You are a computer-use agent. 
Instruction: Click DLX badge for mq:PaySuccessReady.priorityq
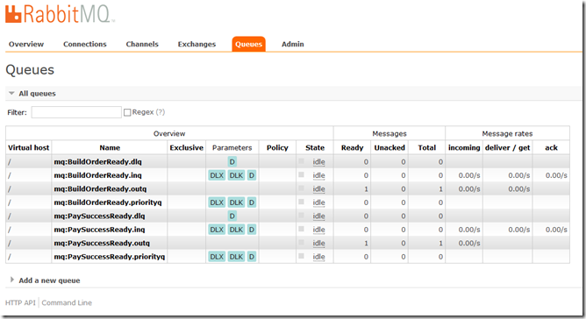pos(217,257)
